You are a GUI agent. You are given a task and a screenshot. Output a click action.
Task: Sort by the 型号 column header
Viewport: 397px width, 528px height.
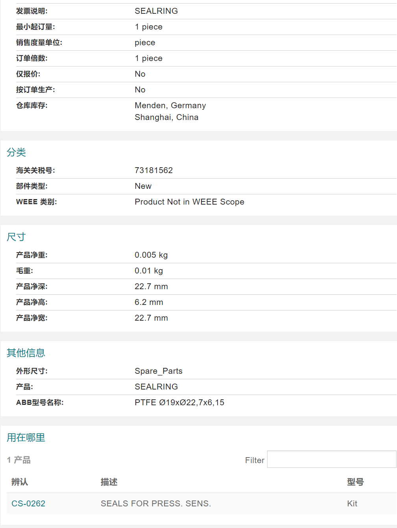click(x=355, y=482)
